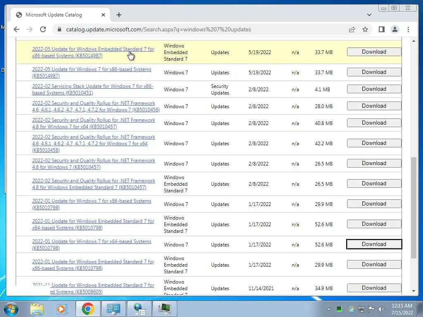Download the 40.8 MB KB5010457 x64 rollup

pos(374,123)
